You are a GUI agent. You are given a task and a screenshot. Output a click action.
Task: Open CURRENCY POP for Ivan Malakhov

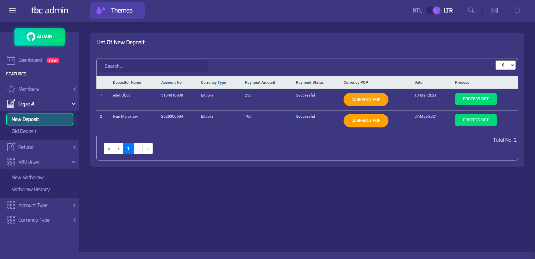366,120
